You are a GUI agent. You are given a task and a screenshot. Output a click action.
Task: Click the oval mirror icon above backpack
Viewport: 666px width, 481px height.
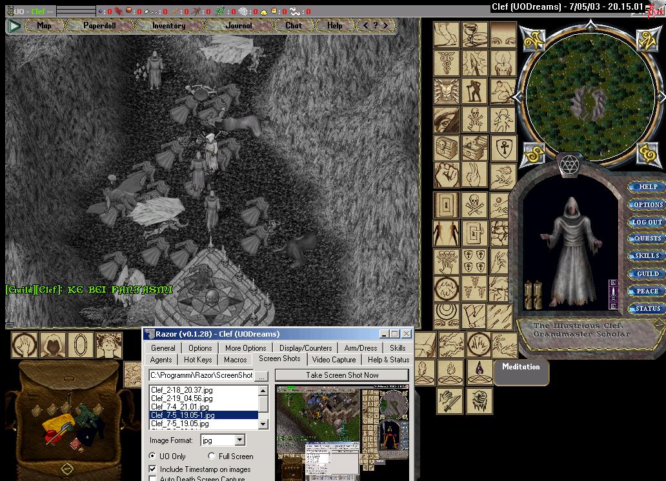click(81, 345)
